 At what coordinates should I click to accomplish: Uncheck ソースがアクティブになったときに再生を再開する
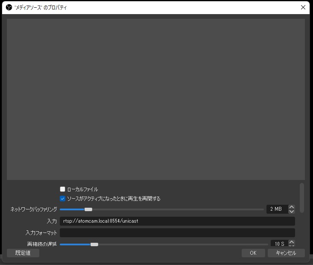click(x=62, y=199)
